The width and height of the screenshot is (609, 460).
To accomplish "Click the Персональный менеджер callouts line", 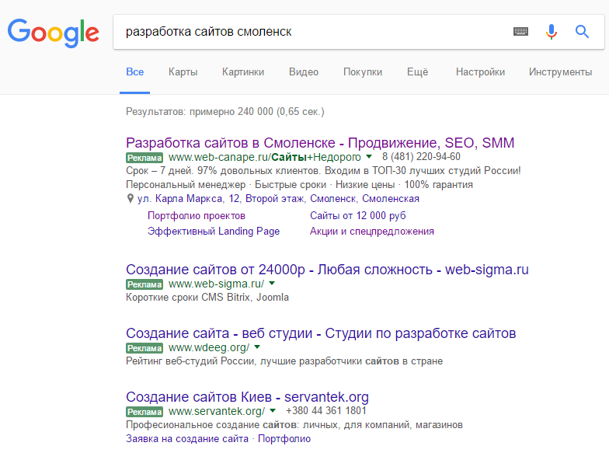I will [300, 185].
